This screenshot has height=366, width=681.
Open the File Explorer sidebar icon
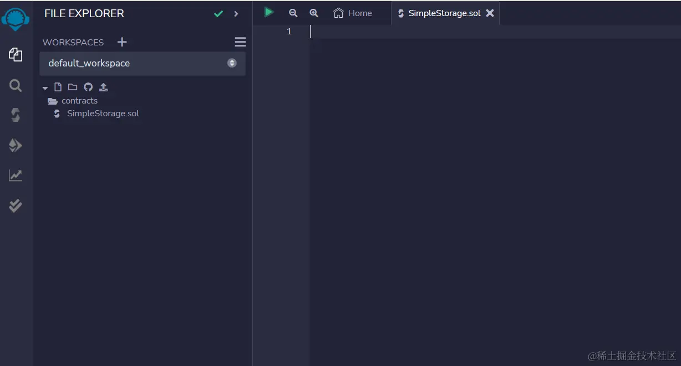pyautogui.click(x=16, y=54)
